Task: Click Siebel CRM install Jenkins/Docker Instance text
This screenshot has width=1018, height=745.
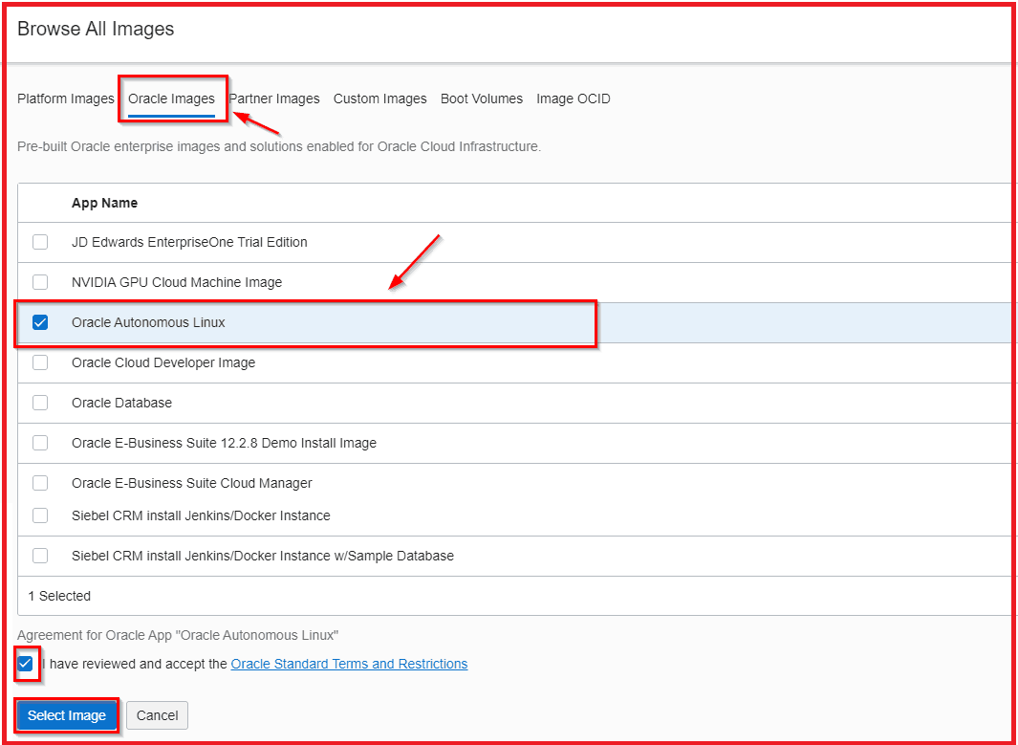Action: click(202, 515)
